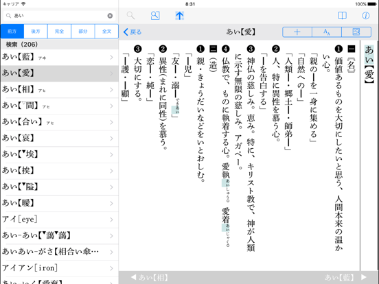The image size is (379, 284).
Task: Open entry あい【間】
Action: (x=60, y=106)
